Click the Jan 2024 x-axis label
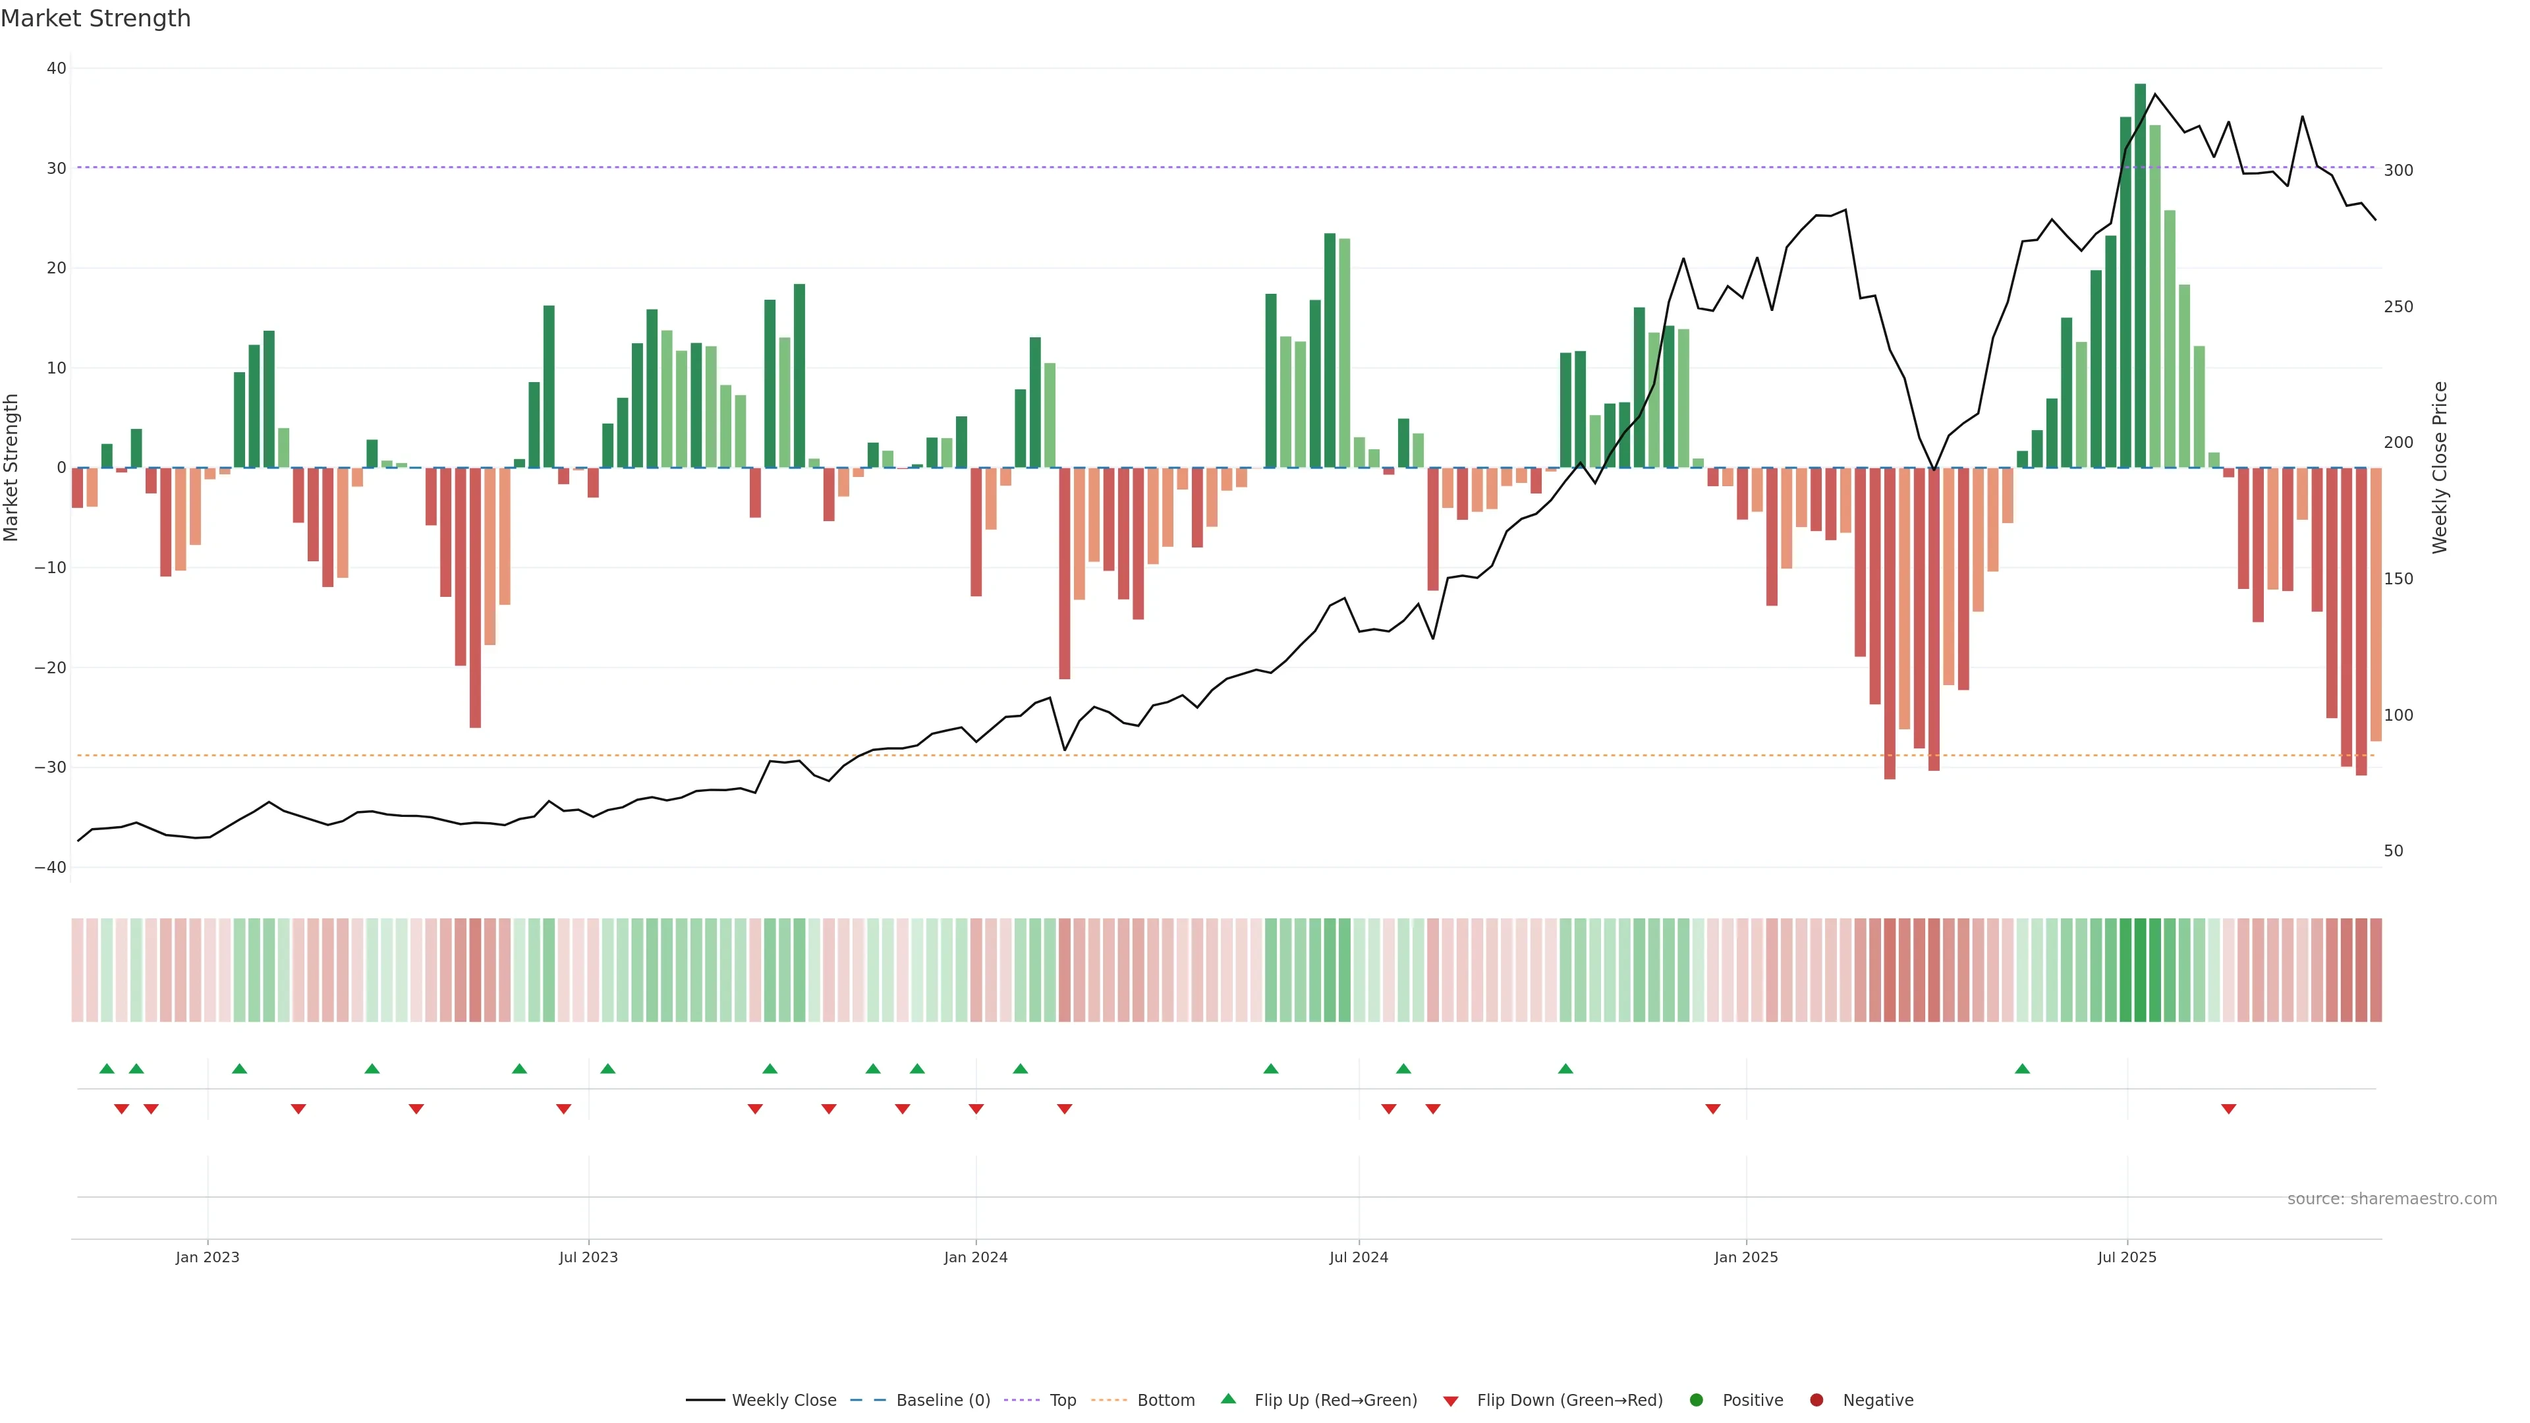The width and height of the screenshot is (2530, 1423). (975, 1257)
